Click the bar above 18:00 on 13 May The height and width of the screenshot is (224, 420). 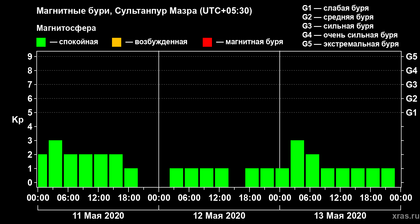pos(373,178)
